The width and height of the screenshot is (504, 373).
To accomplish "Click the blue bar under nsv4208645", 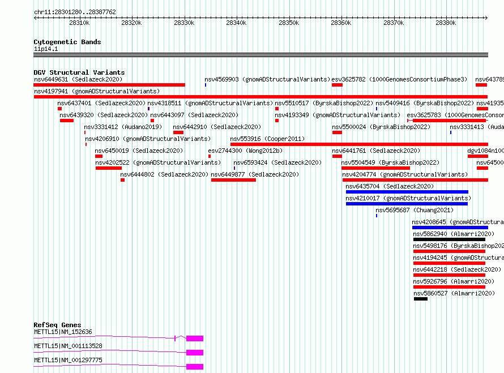I will 450,228.
